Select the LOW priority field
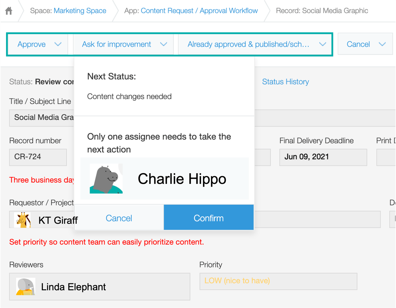This screenshot has width=396, height=308. (x=278, y=281)
